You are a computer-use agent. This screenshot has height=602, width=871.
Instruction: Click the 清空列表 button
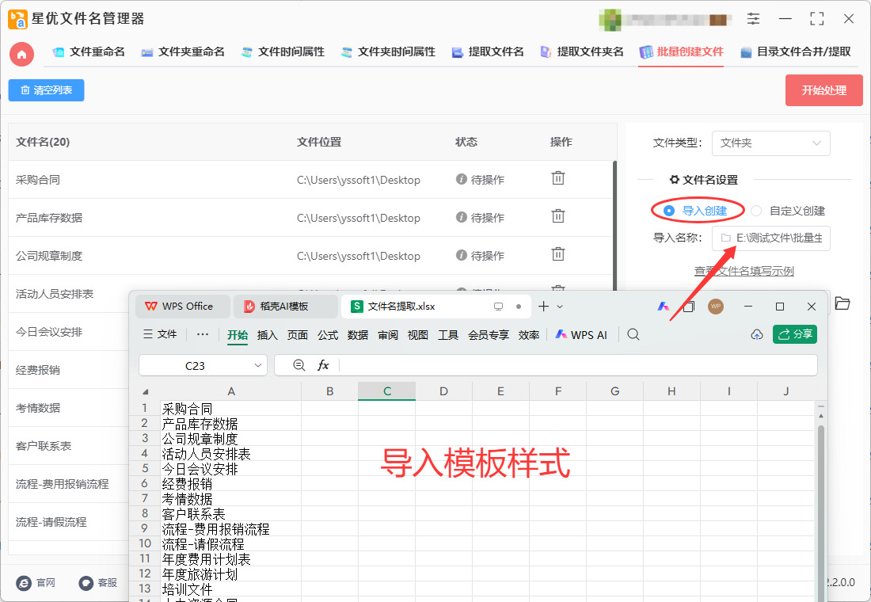coord(46,90)
